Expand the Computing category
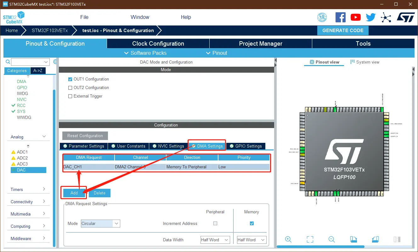Screen dimensions: 418x252 pyautogui.click(x=44, y=226)
